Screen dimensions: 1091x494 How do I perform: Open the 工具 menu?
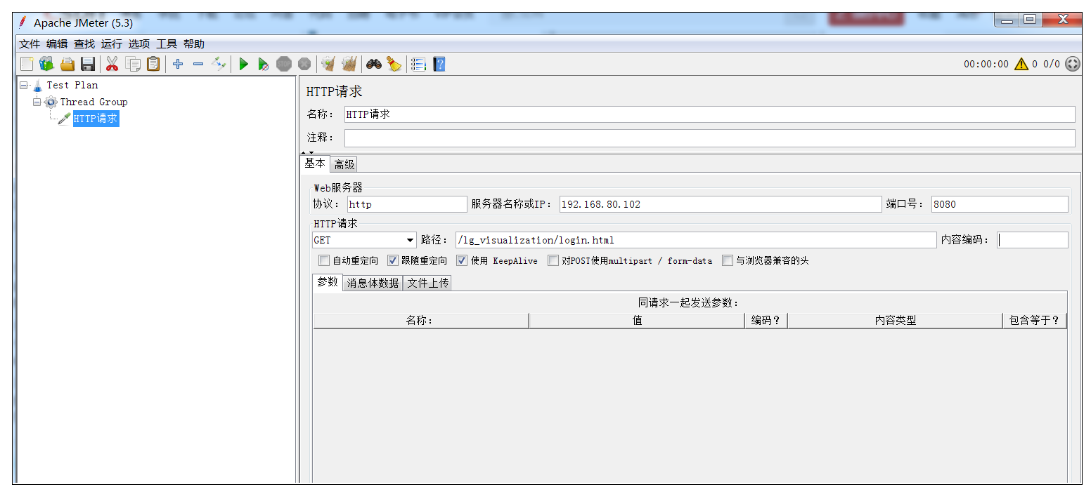(167, 44)
